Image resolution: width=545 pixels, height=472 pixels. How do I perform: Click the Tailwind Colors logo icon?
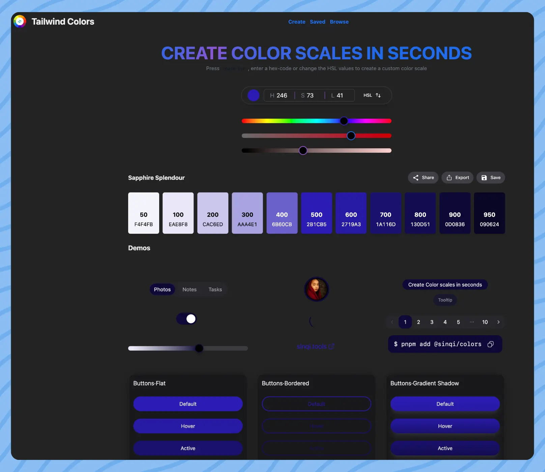tap(20, 22)
